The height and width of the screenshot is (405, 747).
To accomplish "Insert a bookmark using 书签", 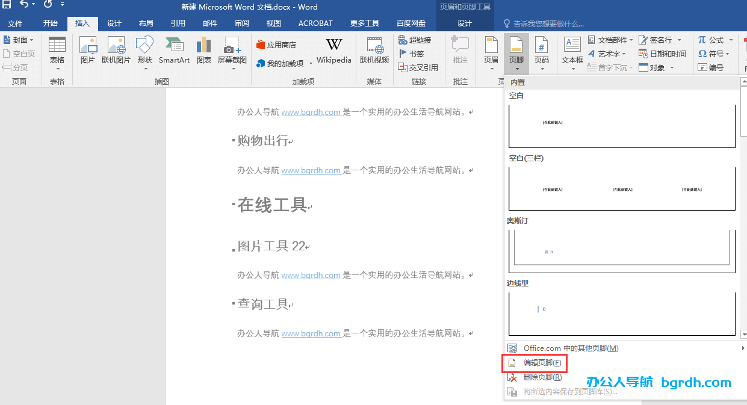I will point(413,53).
